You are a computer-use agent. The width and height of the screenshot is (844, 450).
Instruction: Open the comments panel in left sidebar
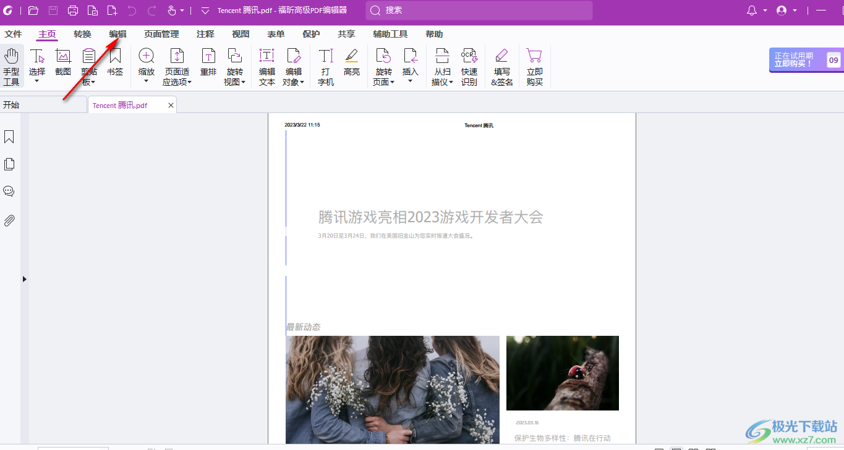[9, 191]
